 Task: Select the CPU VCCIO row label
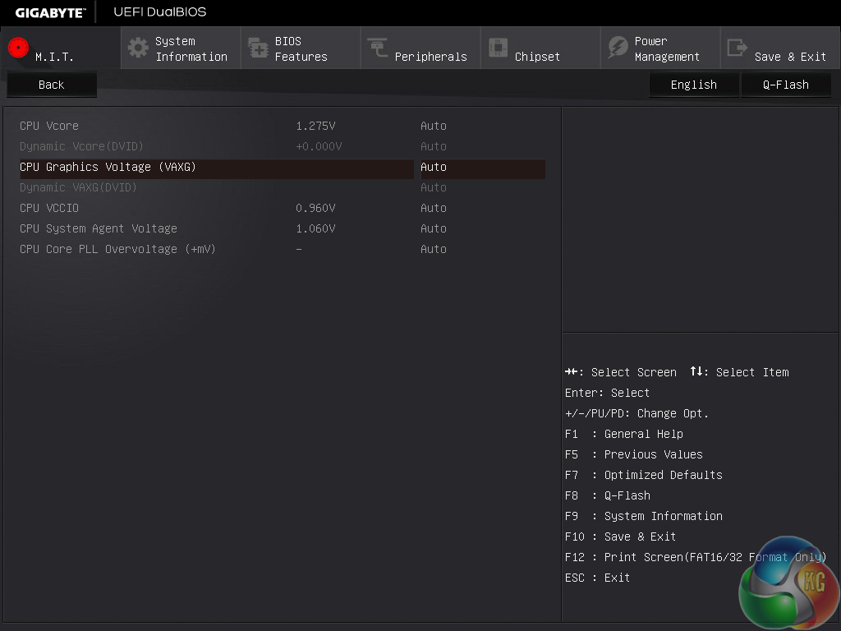click(49, 208)
